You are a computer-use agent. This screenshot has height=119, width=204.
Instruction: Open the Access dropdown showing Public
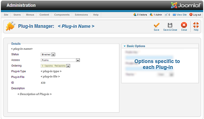[x=60, y=60]
